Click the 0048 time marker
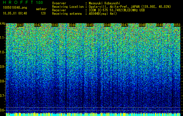 142,25
